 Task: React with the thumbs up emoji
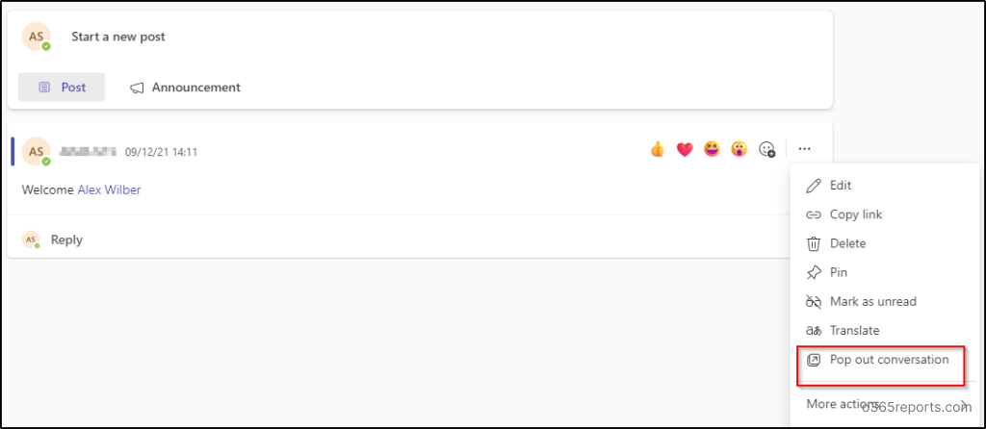click(658, 149)
